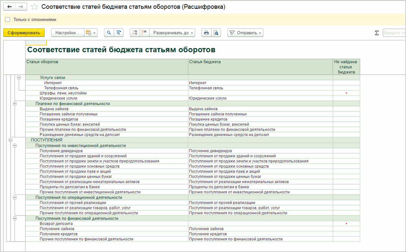Screen dimensions: 406x252
Task: Click the 'Сформировать' button
Action: coord(24,33)
